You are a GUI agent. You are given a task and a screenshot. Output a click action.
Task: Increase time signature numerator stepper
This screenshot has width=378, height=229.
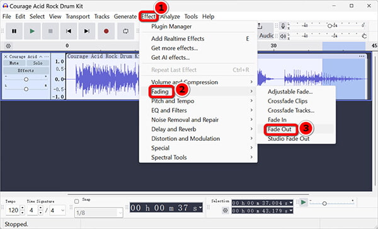[x=40, y=208]
